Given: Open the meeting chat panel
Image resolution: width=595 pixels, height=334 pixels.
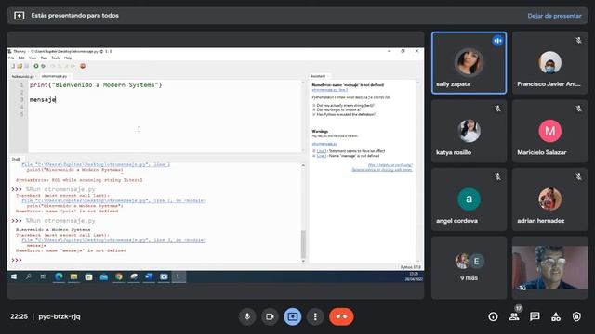Looking at the screenshot, I should click(x=535, y=316).
